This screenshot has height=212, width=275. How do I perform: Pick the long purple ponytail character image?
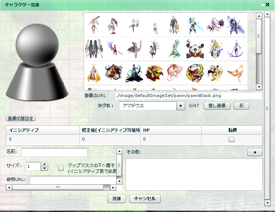[x=112, y=26]
